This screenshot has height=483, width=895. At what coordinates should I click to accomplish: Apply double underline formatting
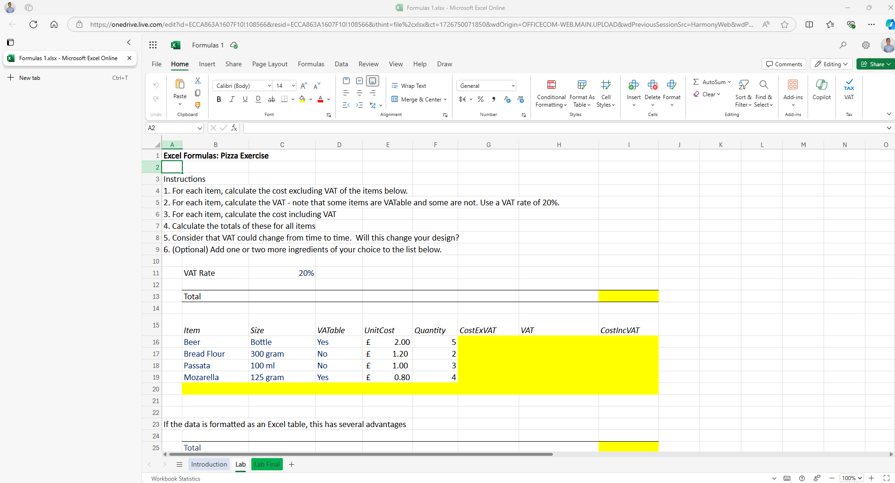point(258,99)
